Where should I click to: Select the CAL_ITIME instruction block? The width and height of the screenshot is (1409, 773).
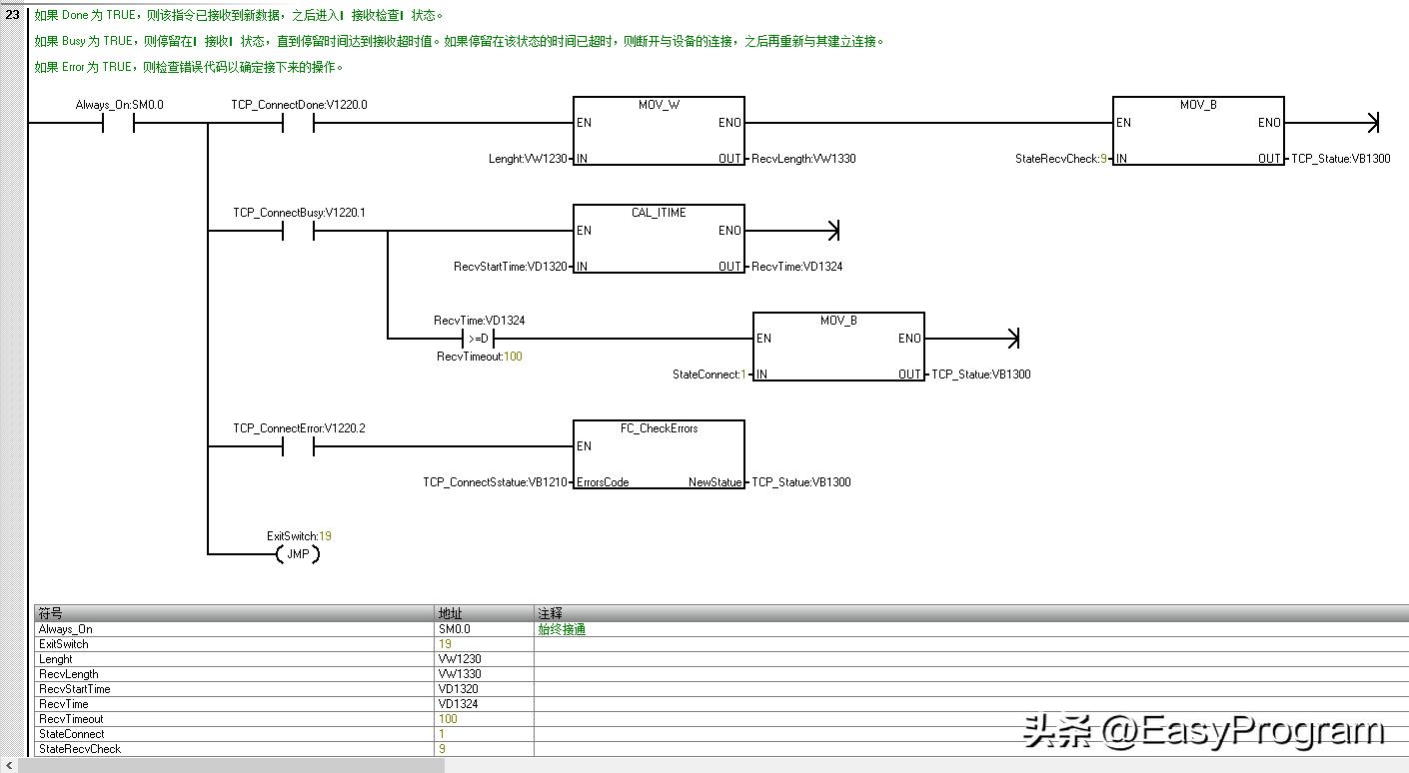coord(658,238)
